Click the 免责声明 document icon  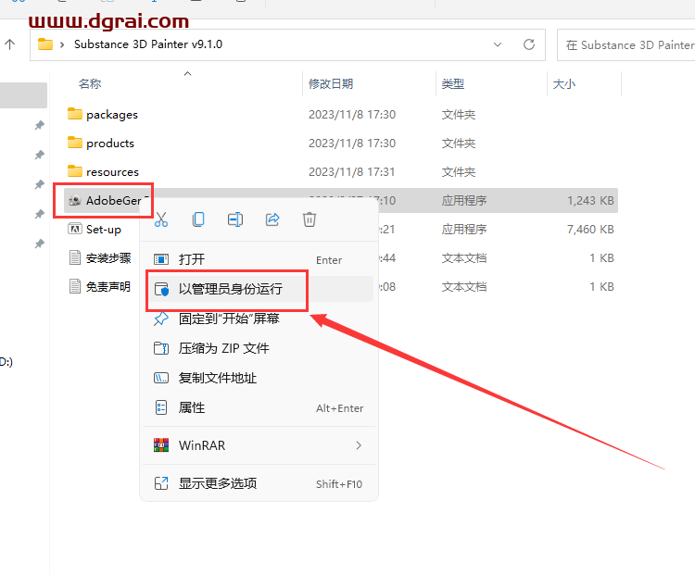[x=75, y=286]
